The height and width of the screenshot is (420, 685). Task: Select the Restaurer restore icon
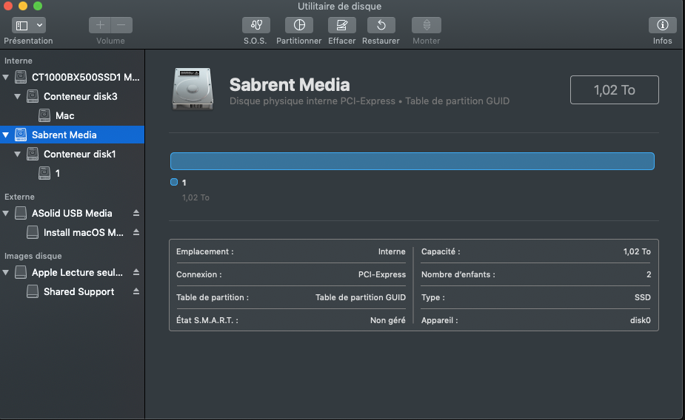(x=381, y=25)
